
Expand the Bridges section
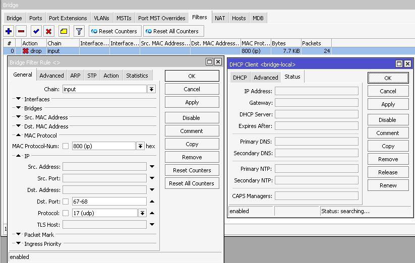click(18, 108)
